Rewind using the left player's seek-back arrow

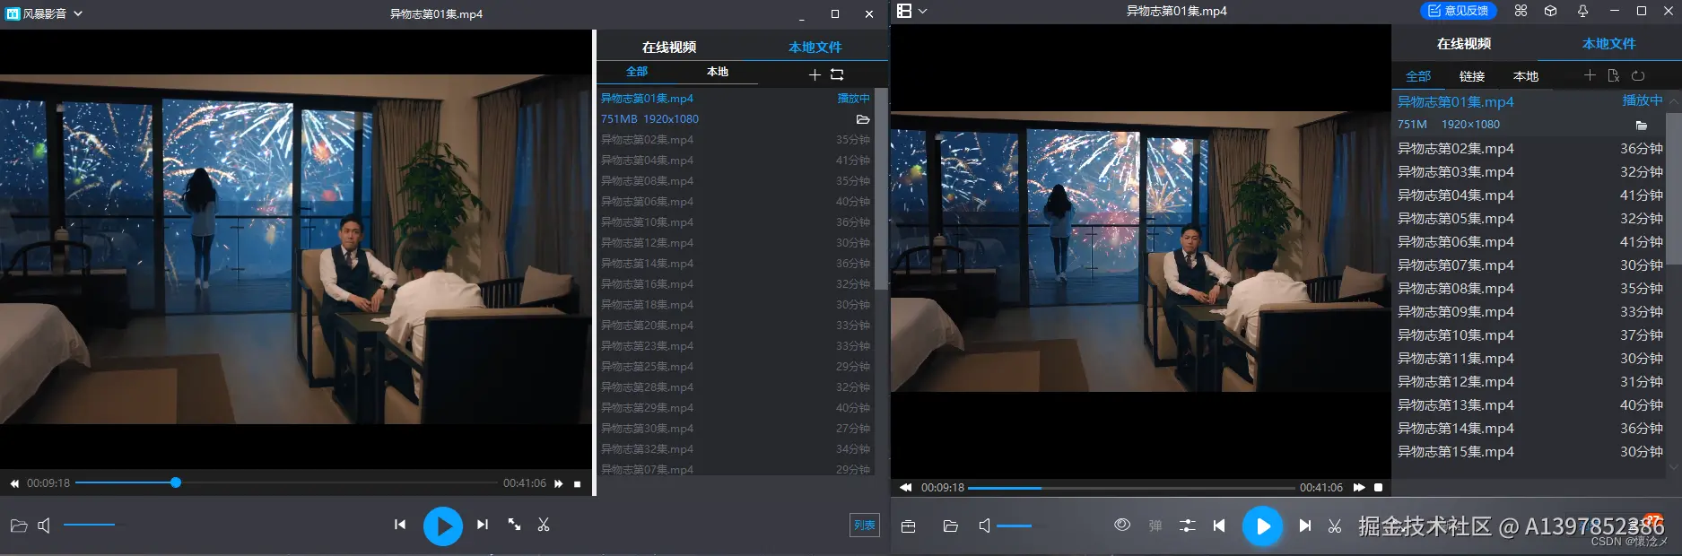(x=14, y=483)
